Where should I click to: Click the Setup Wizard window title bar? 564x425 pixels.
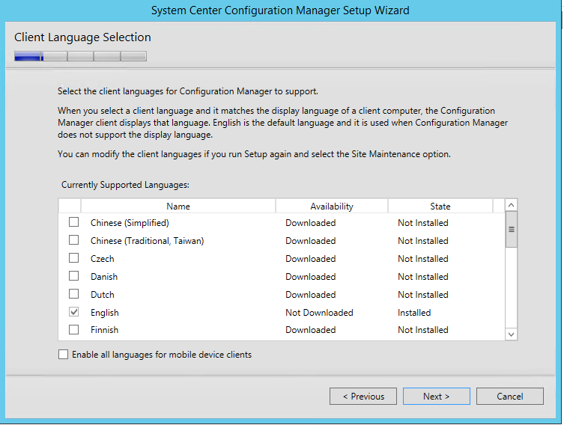pos(280,10)
